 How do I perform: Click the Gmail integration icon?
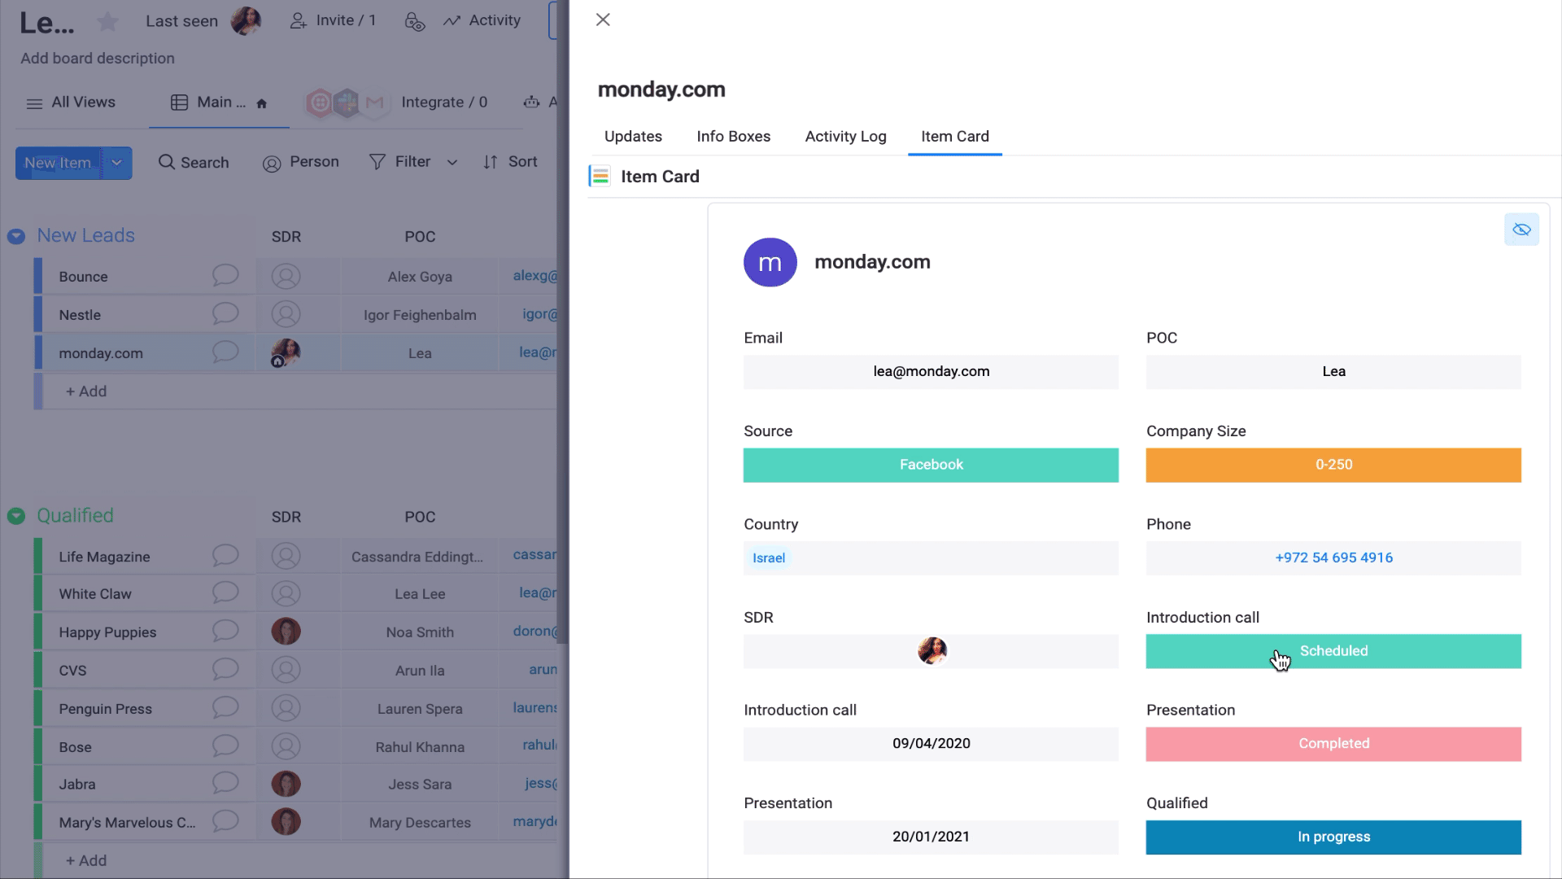(374, 103)
